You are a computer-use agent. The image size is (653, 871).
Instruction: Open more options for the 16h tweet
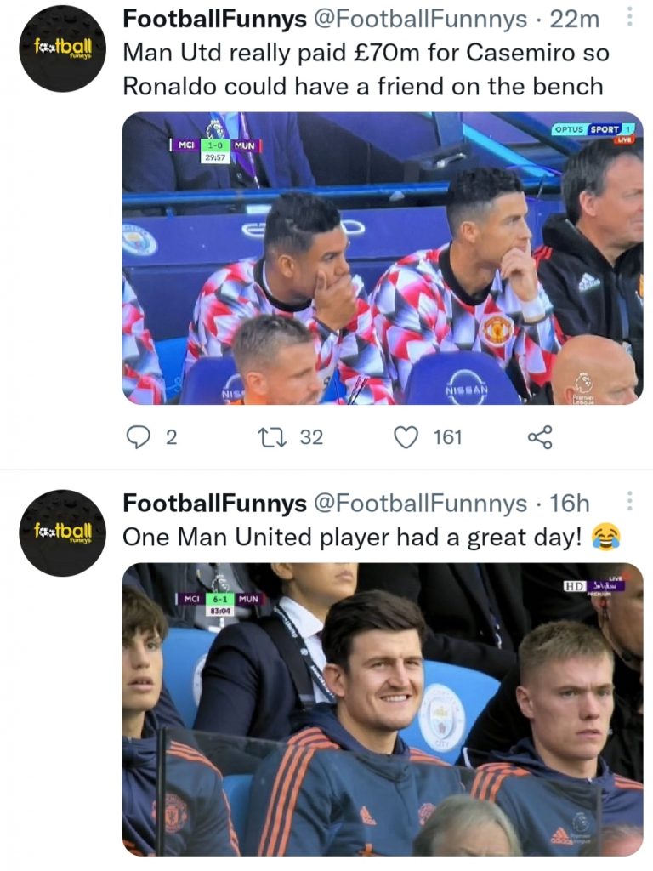(x=629, y=500)
